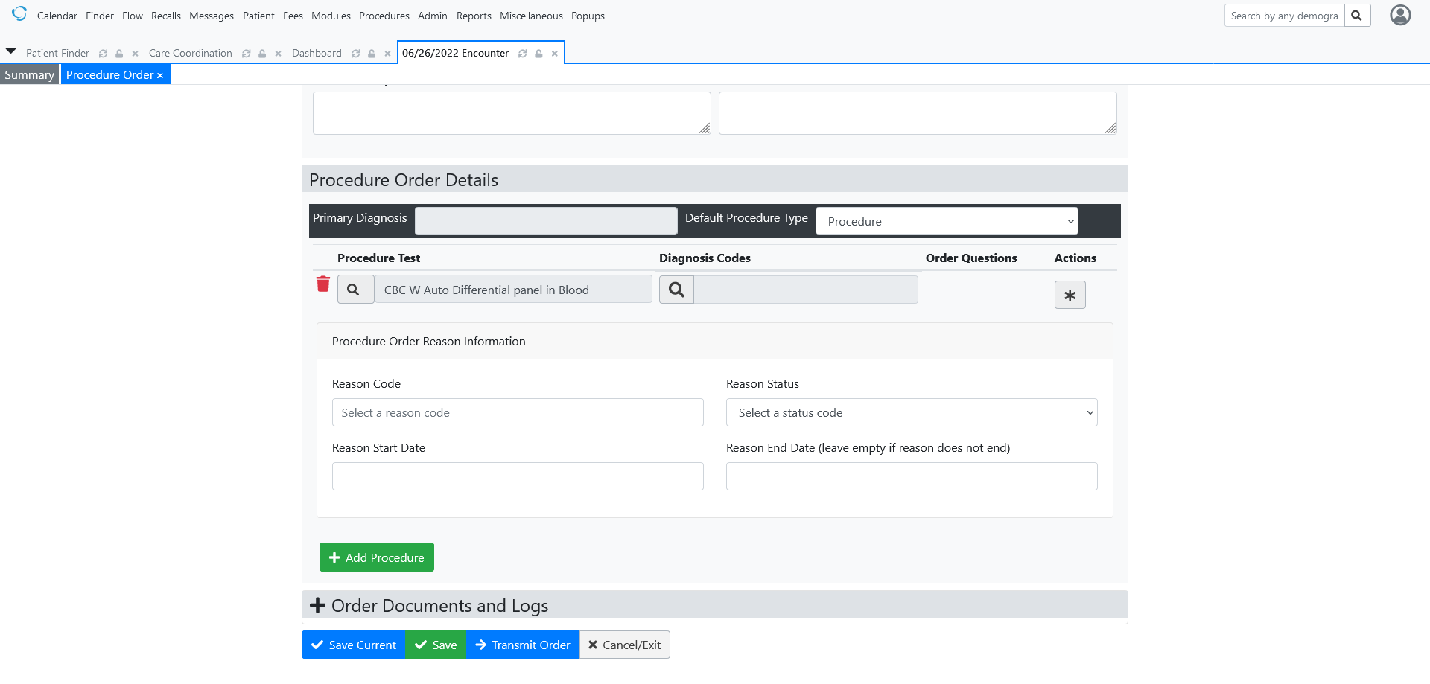Switch to the Summary tab
Viewport: 1430px width, 684px height.
click(x=28, y=74)
